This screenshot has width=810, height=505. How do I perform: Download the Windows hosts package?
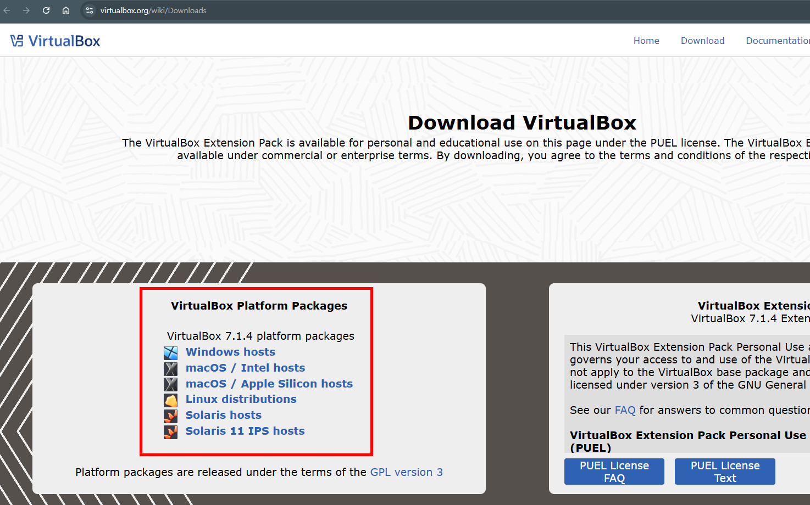pyautogui.click(x=230, y=352)
